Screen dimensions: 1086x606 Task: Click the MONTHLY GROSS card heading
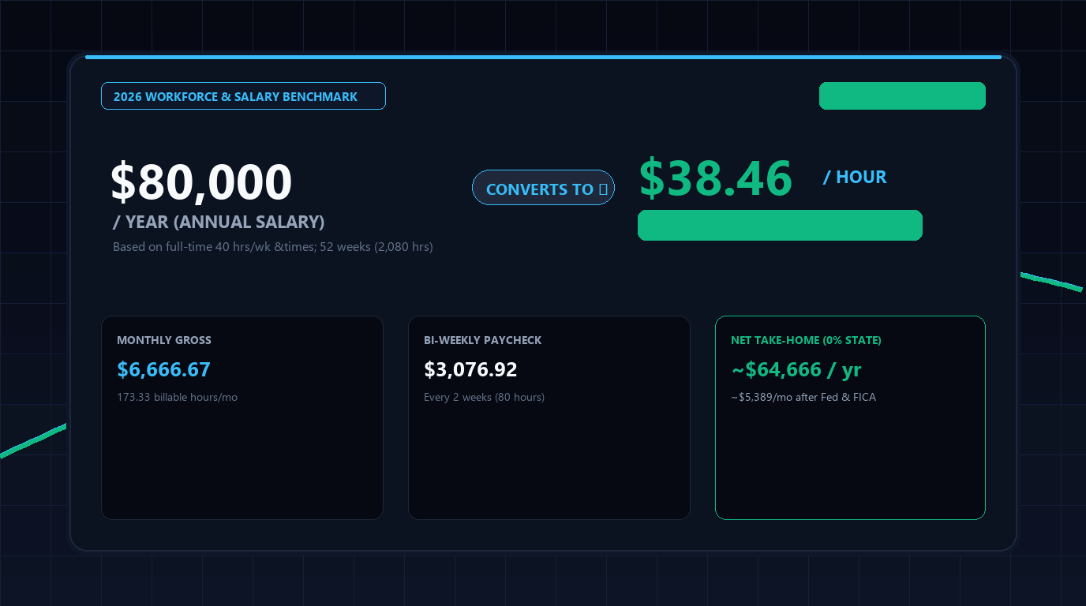click(x=164, y=340)
